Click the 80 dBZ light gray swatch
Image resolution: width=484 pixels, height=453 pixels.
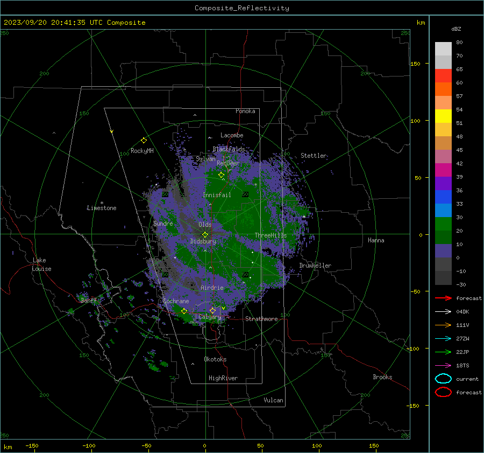[443, 48]
